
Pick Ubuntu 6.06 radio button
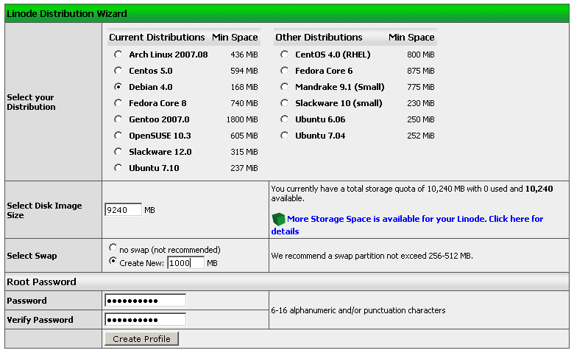285,119
